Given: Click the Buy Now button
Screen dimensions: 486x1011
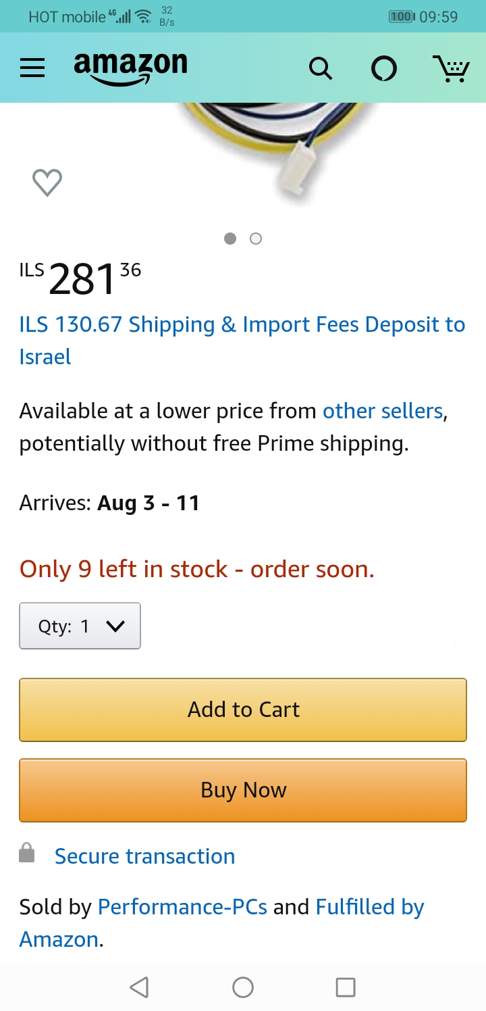Looking at the screenshot, I should point(243,790).
